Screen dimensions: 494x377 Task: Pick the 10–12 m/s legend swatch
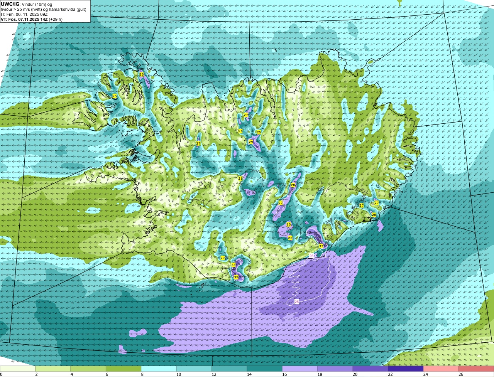click(194, 369)
